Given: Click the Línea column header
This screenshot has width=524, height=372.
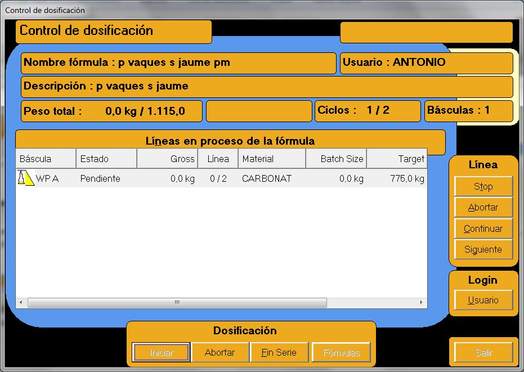Looking at the screenshot, I should coord(218,159).
